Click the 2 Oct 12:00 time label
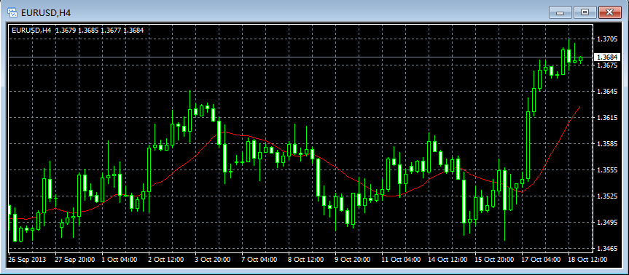This screenshot has height=275, width=629. 166,260
